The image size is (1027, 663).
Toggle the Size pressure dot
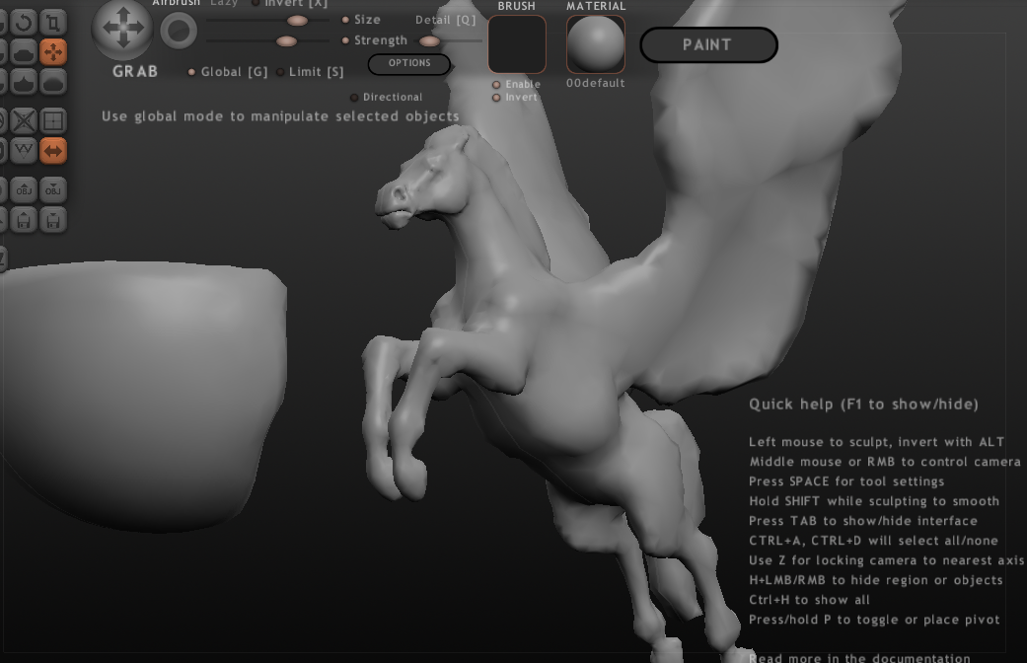pos(345,20)
